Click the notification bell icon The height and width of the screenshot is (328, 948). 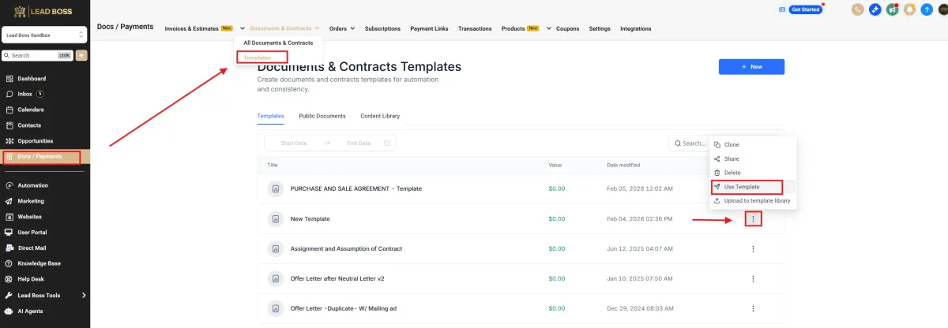(x=909, y=9)
